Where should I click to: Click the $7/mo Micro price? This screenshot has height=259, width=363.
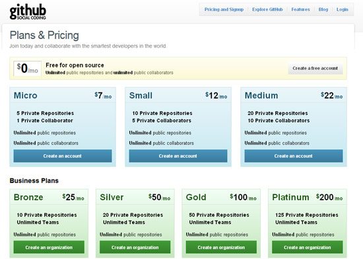point(103,95)
